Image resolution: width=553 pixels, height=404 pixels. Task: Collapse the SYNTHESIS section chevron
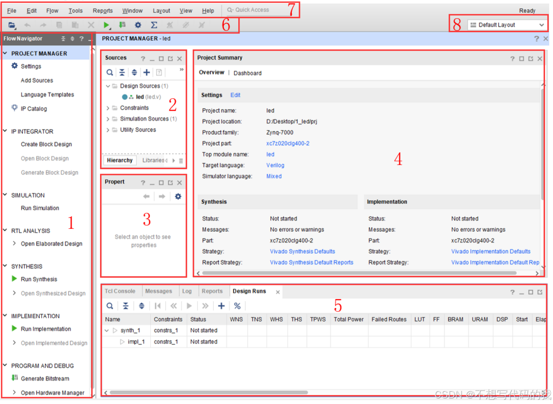tap(5, 266)
